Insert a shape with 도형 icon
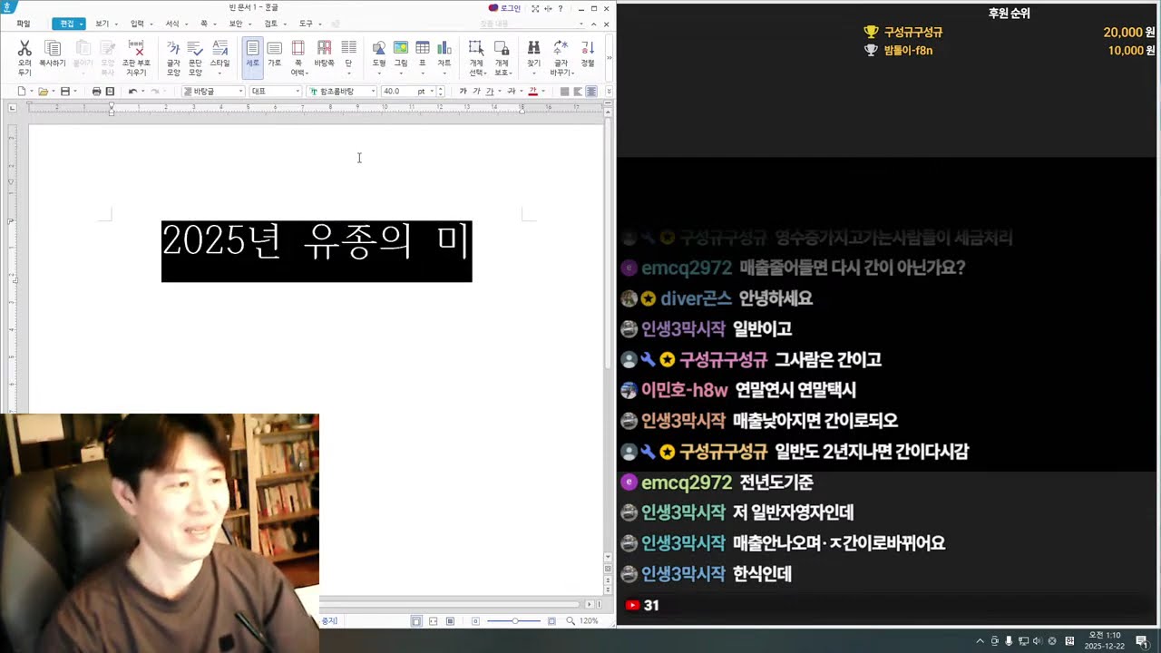This screenshot has height=653, width=1161. tap(379, 48)
